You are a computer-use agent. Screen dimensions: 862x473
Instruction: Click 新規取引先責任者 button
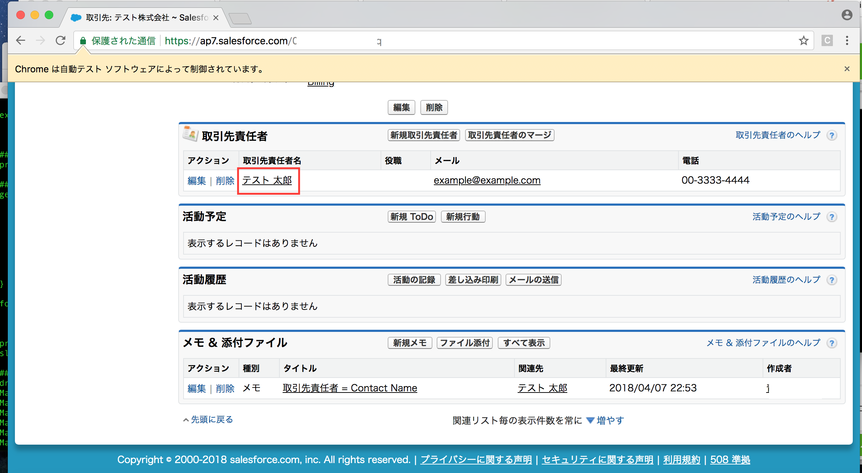click(x=424, y=135)
